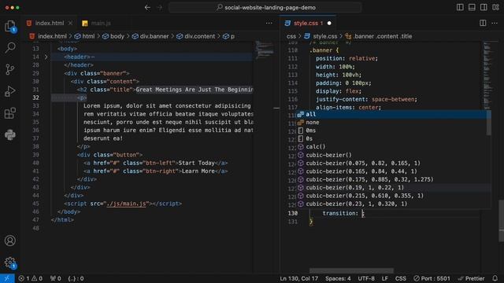Expand the folded header block at line 14

(x=46, y=57)
